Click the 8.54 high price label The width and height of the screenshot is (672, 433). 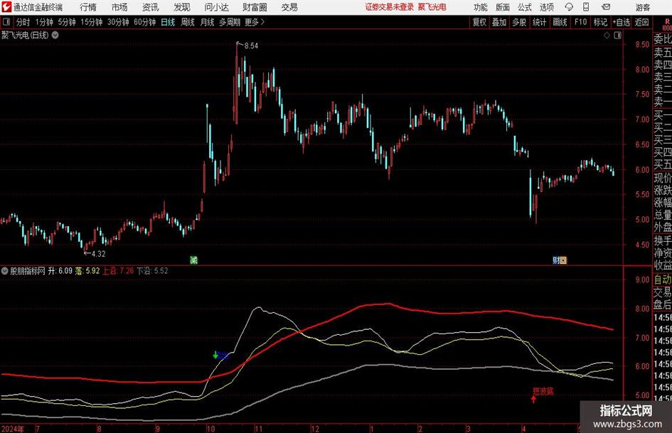click(251, 46)
